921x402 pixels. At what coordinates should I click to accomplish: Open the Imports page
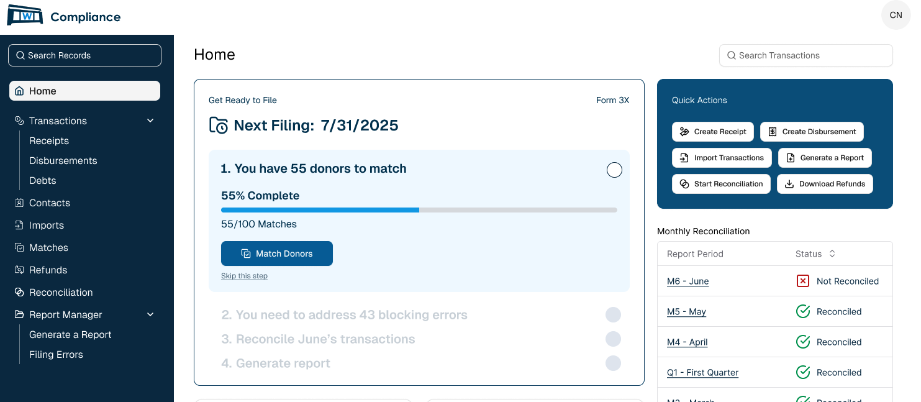coord(47,225)
